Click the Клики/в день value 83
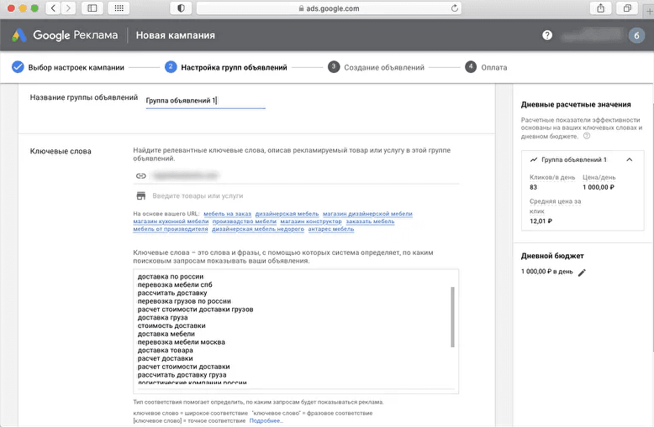 (x=533, y=187)
